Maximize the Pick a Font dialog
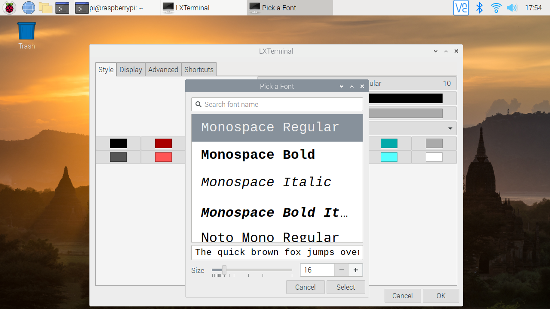 click(352, 86)
